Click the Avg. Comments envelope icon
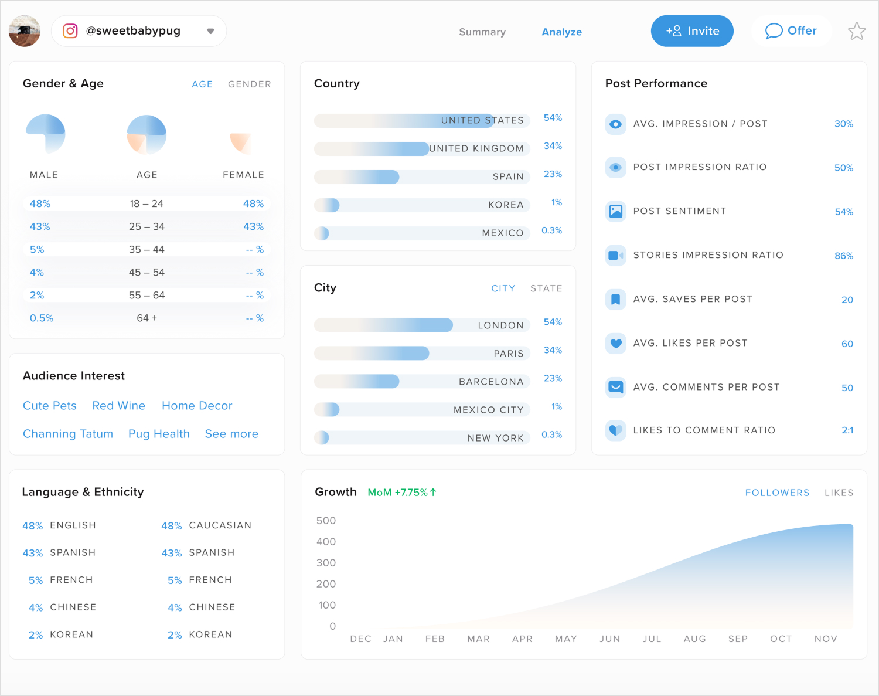The height and width of the screenshot is (696, 879). (x=616, y=387)
